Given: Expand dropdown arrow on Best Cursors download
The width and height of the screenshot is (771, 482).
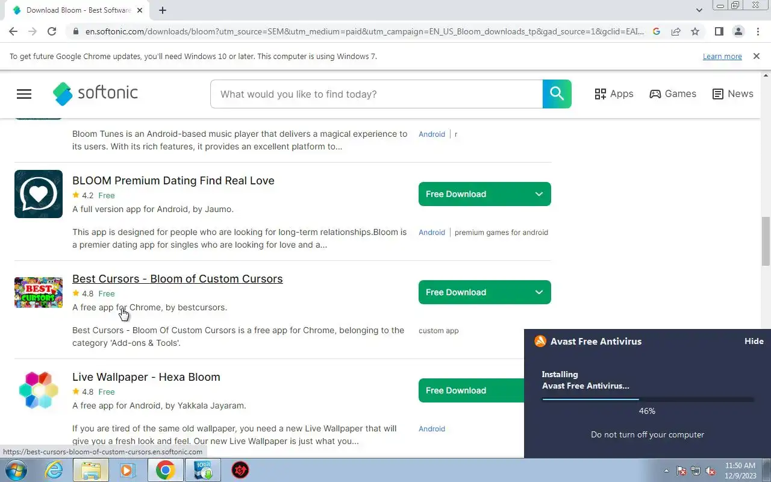Looking at the screenshot, I should pyautogui.click(x=539, y=292).
